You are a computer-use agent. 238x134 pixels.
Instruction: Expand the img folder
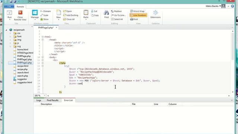(10, 40)
